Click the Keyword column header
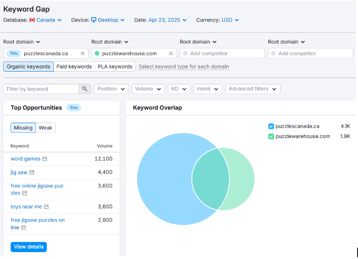The image size is (358, 259). 20,146
